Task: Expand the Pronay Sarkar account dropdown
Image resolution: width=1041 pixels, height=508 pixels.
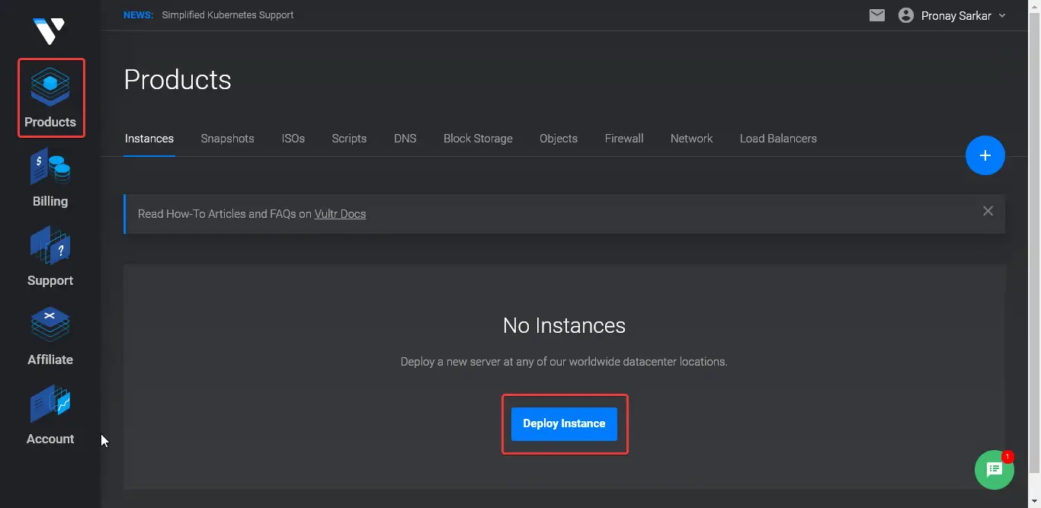Action: [x=963, y=15]
